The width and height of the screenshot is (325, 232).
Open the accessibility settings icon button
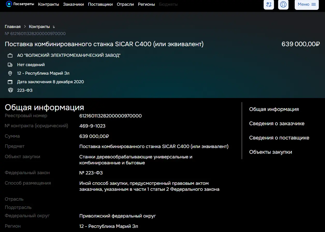click(269, 4)
